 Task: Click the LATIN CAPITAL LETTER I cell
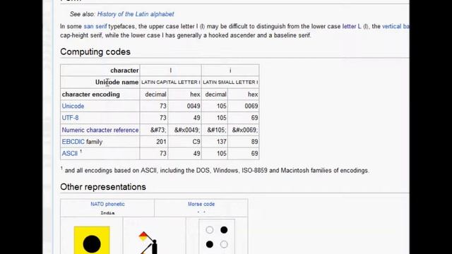point(171,82)
